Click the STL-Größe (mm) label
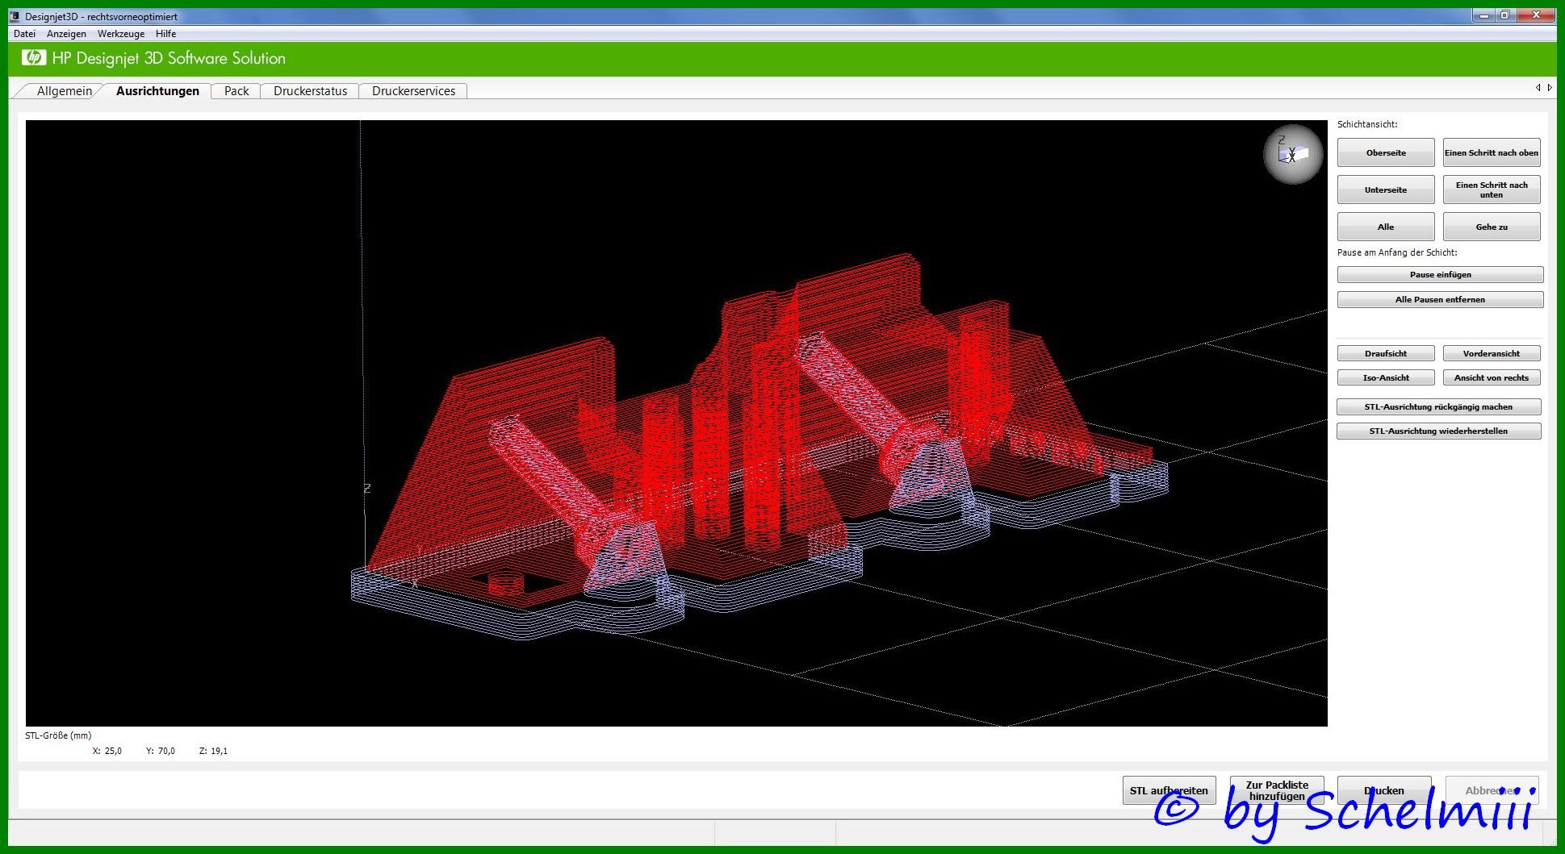 pos(58,735)
